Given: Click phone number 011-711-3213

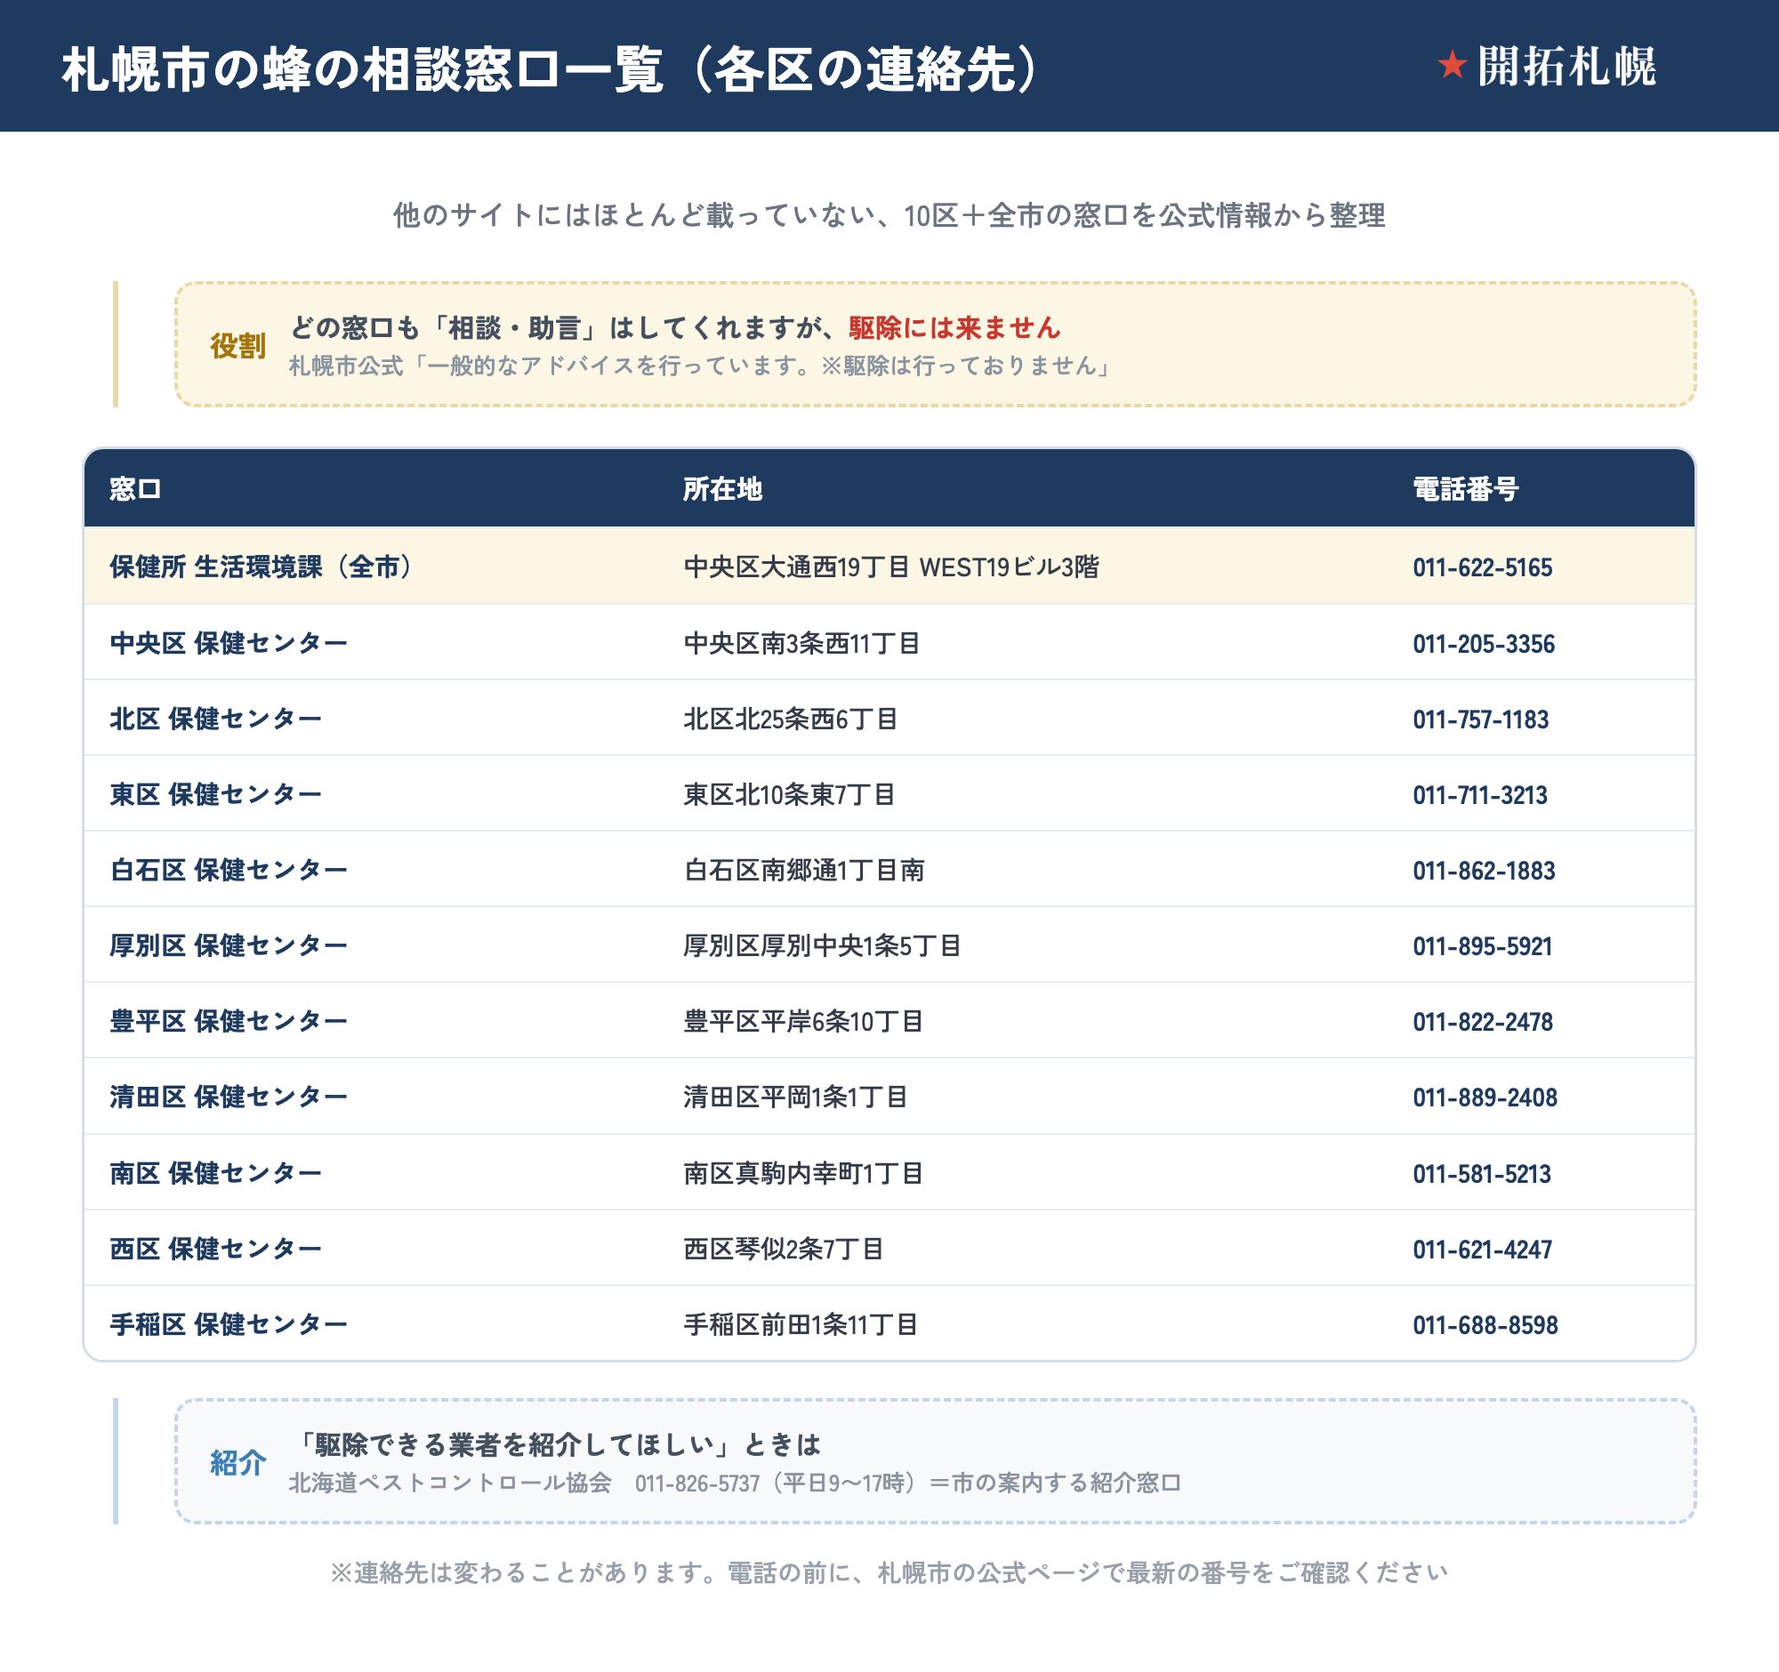Looking at the screenshot, I should [x=1479, y=794].
